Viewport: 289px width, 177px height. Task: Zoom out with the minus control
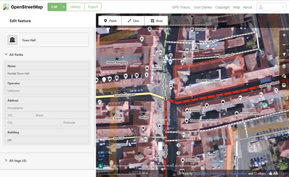point(284,44)
